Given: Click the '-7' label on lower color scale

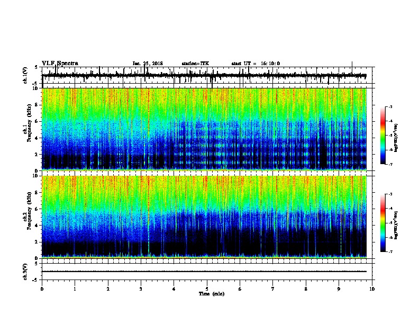Looking at the screenshot, I should click(390, 251).
